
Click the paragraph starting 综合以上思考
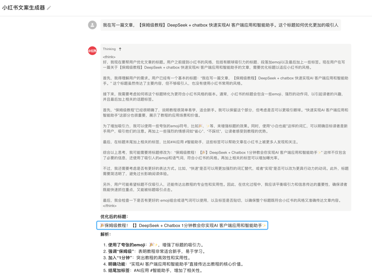click(225, 155)
